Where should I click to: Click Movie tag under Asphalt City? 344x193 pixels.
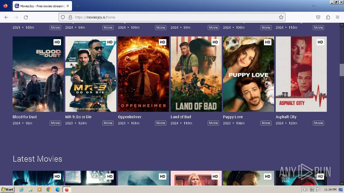(318, 123)
